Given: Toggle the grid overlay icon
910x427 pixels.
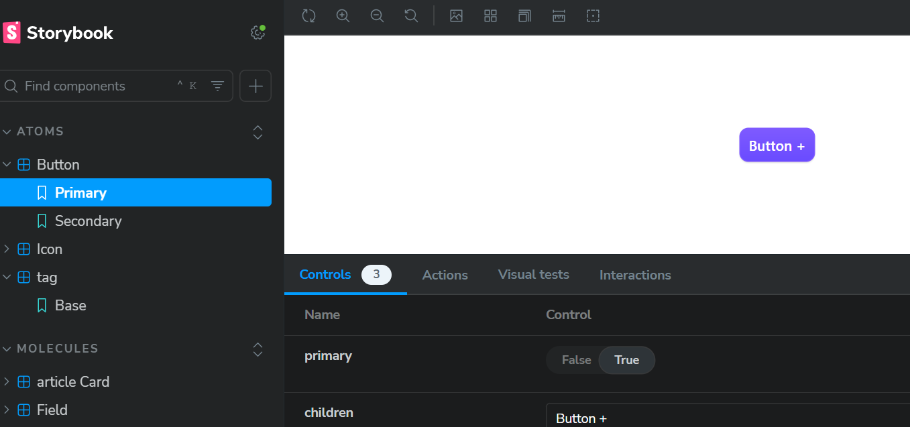Looking at the screenshot, I should (490, 15).
